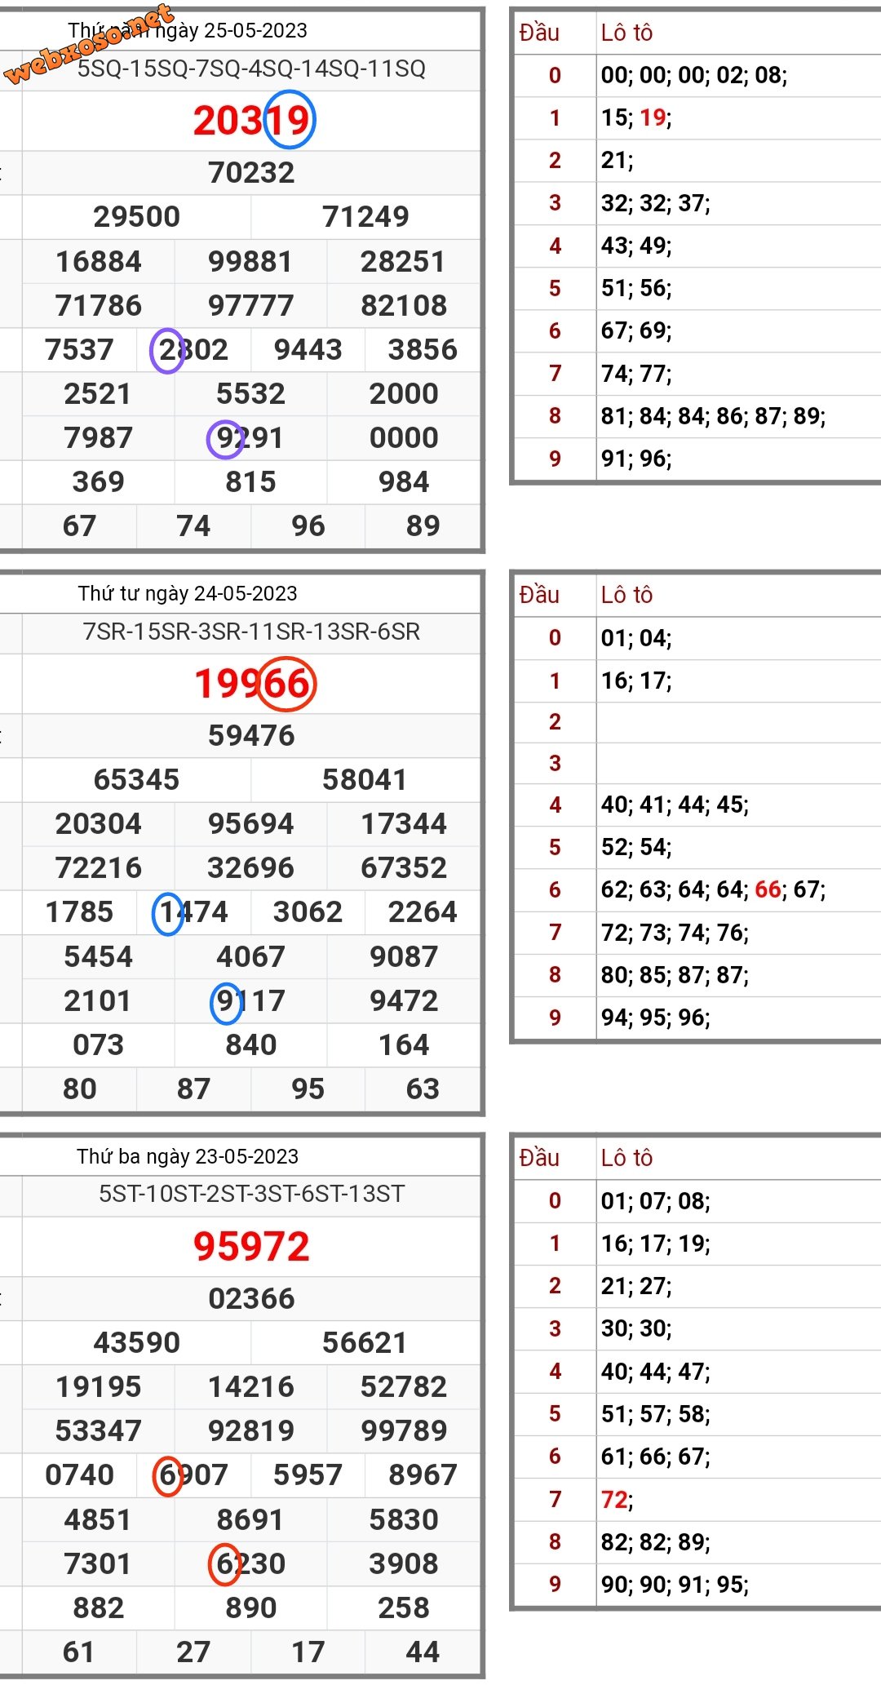The image size is (881, 1694).
Task: Click the code row 7SR-15SR-3SR-11SR-13SR-6SR
Action: tap(251, 632)
